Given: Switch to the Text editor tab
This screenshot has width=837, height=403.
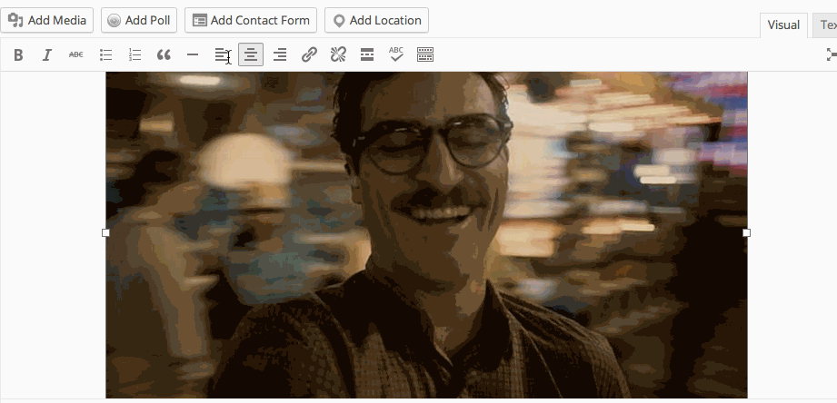Looking at the screenshot, I should tap(826, 25).
